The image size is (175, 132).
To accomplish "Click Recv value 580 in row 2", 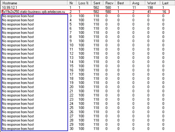I will click(x=108, y=12).
